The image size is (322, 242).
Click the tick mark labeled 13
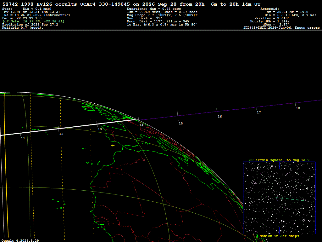pos(97,124)
